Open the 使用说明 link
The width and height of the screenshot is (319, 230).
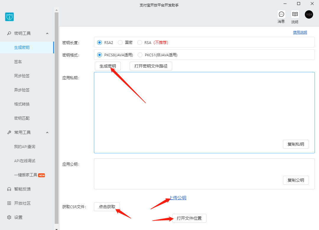click(300, 32)
